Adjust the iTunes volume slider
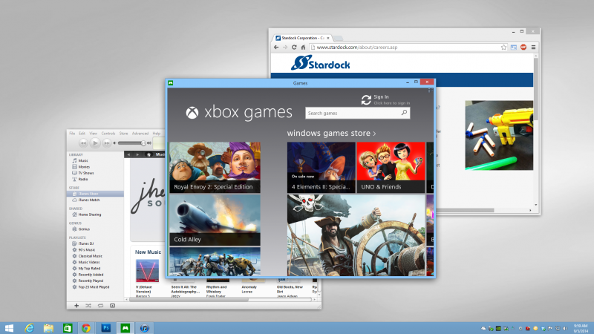The width and height of the screenshot is (594, 334). tap(131, 143)
